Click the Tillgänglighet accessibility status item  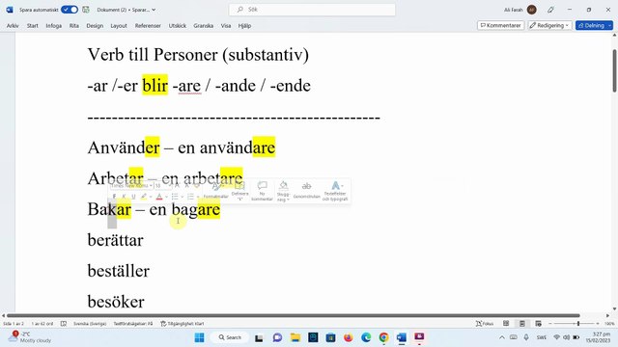click(x=183, y=324)
